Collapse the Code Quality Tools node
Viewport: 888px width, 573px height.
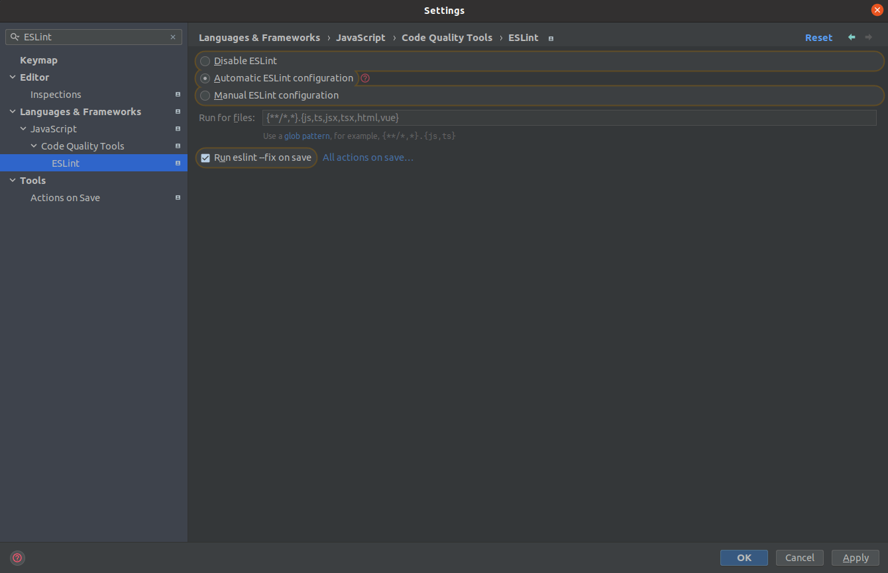coord(34,146)
